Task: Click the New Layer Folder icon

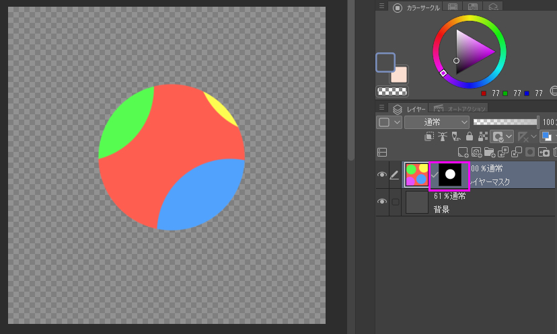Action: pyautogui.click(x=489, y=153)
